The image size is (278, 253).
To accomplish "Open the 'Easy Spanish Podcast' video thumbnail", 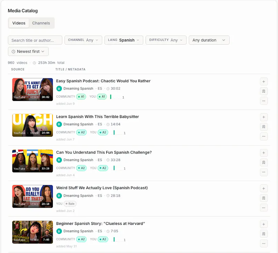I will pyautogui.click(x=32, y=89).
